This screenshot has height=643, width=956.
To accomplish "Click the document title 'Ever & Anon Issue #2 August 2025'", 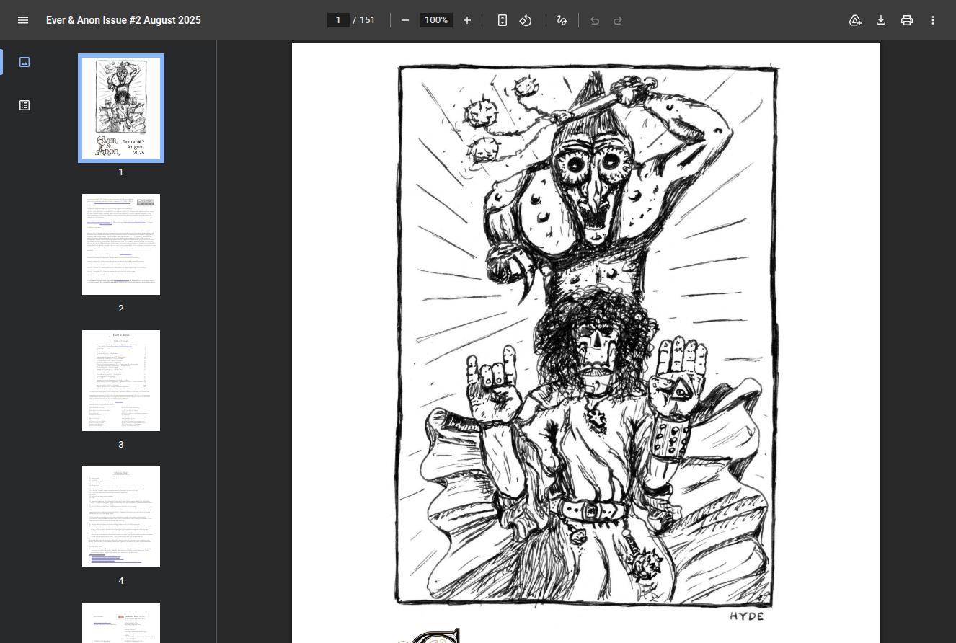I will (123, 20).
